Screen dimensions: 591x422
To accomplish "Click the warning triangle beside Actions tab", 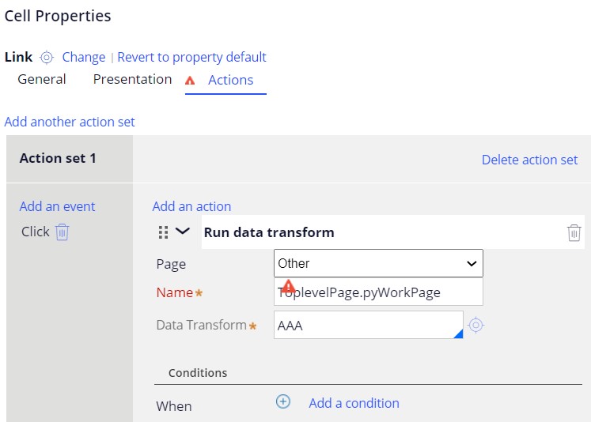I will coord(190,80).
